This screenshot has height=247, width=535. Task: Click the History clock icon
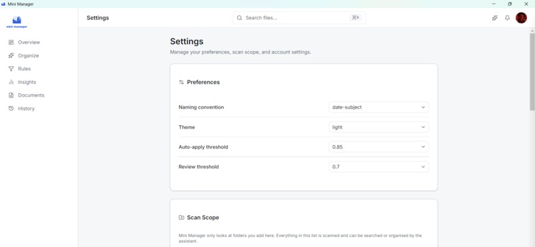[x=11, y=109]
